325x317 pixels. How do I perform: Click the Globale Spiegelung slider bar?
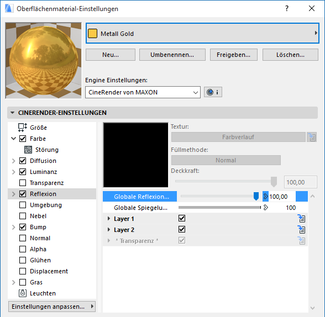219,207
